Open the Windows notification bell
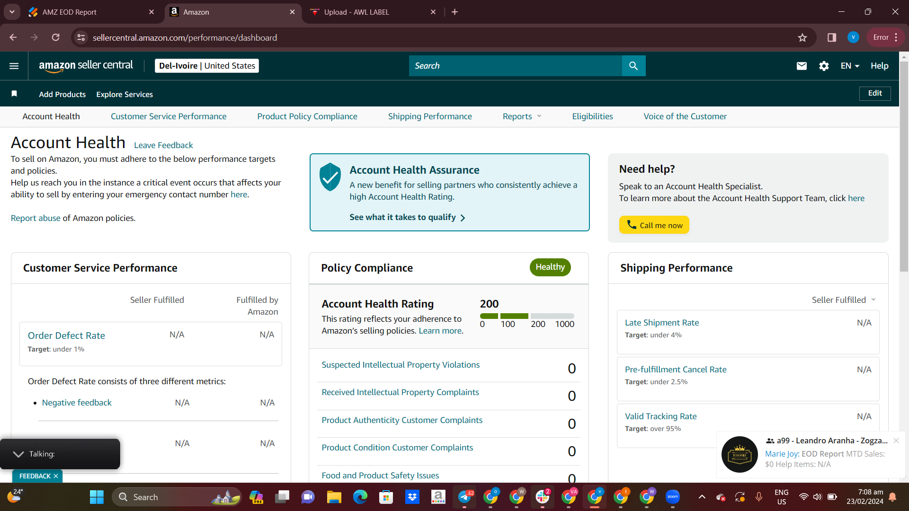This screenshot has height=511, width=909. click(x=892, y=497)
